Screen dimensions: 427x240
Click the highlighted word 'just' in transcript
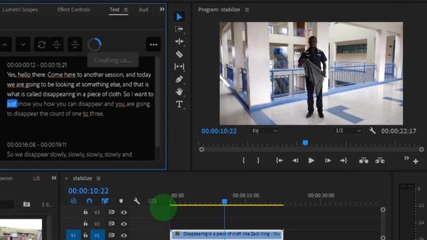click(12, 104)
